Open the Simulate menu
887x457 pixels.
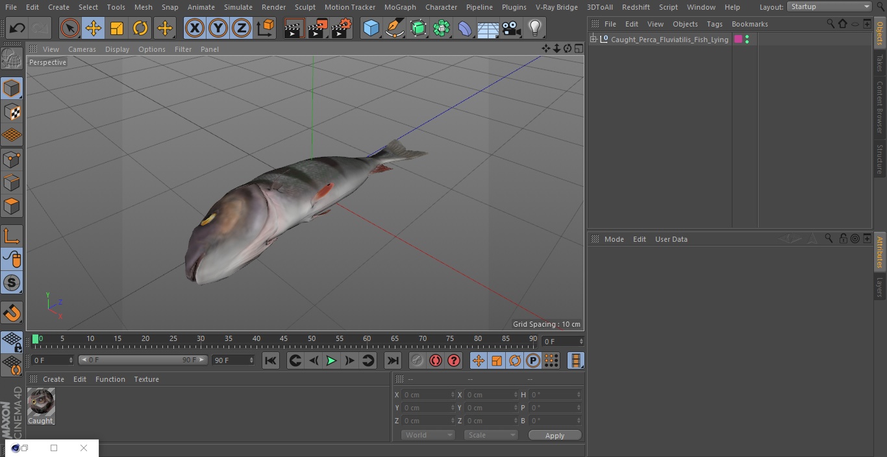pos(238,7)
